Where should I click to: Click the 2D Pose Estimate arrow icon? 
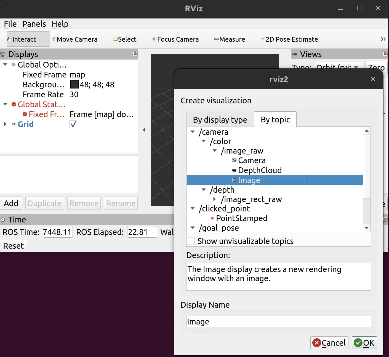(x=263, y=39)
